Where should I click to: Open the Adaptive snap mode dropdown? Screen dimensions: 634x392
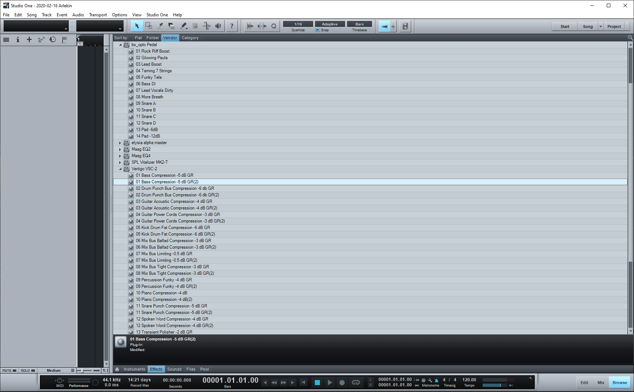point(330,24)
